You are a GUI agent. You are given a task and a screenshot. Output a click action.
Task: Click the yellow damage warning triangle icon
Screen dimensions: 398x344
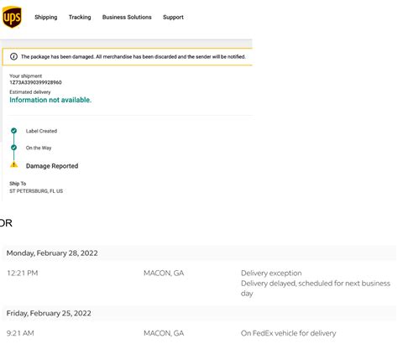pyautogui.click(x=13, y=164)
